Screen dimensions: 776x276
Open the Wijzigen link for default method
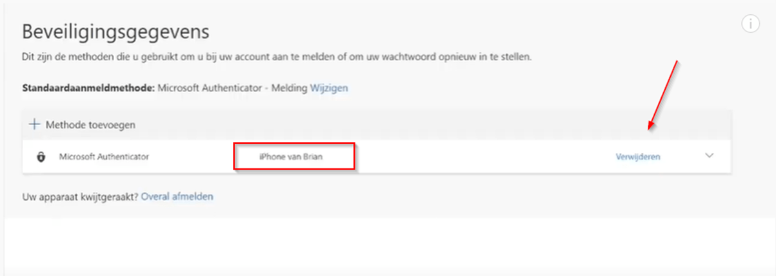click(329, 88)
